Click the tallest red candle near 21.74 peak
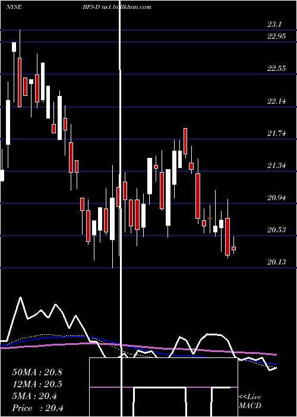Viewport: 297px width, 417px height. [185, 141]
